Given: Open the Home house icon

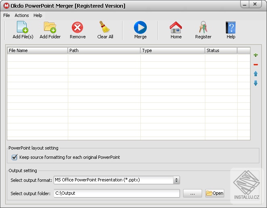Looking at the screenshot, I should click(176, 27).
